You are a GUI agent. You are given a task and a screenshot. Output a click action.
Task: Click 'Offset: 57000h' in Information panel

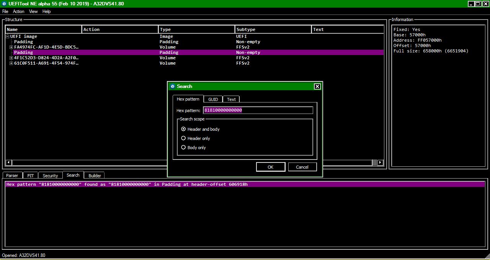point(412,45)
